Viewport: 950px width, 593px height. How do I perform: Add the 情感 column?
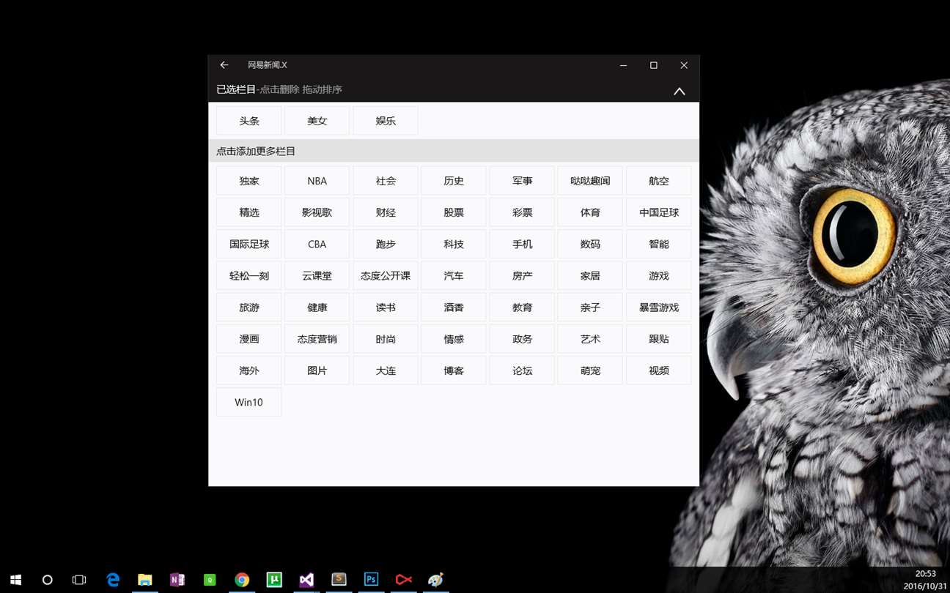[x=454, y=339]
